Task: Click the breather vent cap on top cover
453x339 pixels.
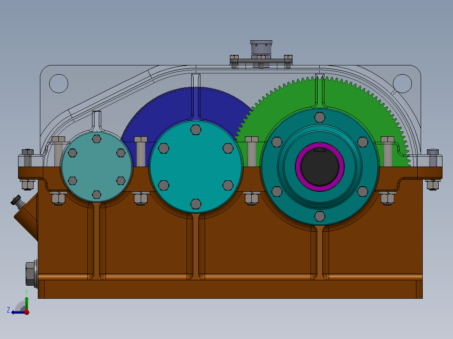Action: 261,46
